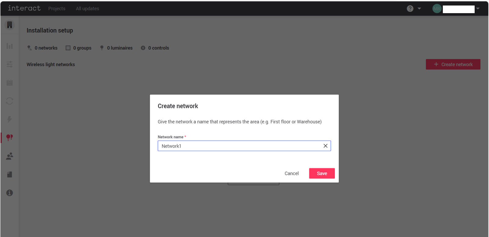Click the luminaires bulb icon

pyautogui.click(x=102, y=48)
